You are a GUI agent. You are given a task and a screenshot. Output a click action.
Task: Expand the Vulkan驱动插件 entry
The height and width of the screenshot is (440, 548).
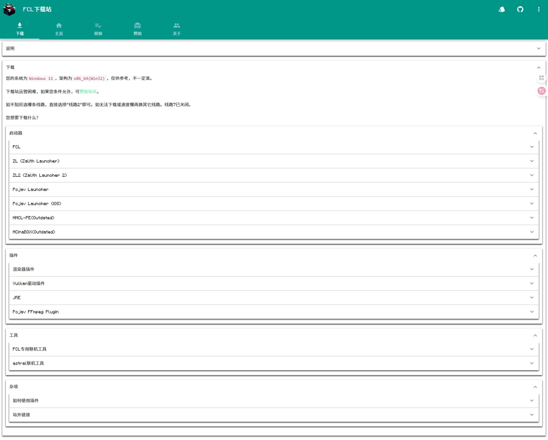coord(274,284)
